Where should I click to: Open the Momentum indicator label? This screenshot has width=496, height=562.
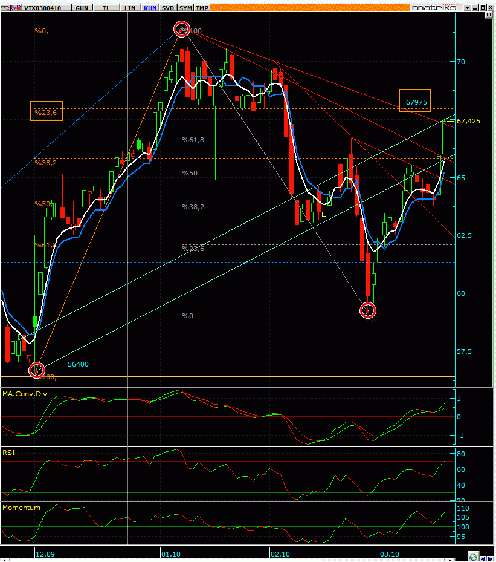click(22, 508)
